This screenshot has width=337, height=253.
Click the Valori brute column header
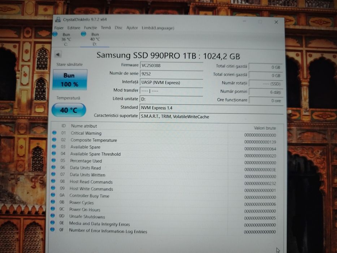pyautogui.click(x=265, y=128)
